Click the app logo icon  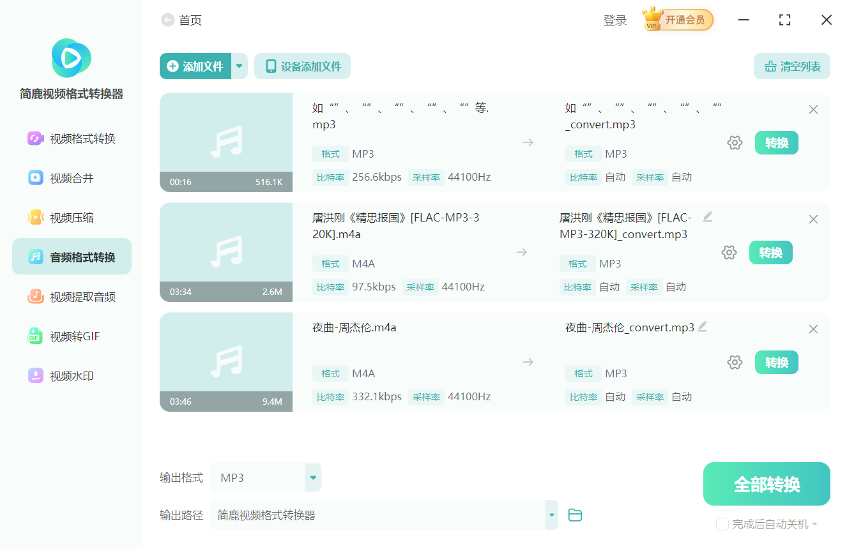(72, 58)
